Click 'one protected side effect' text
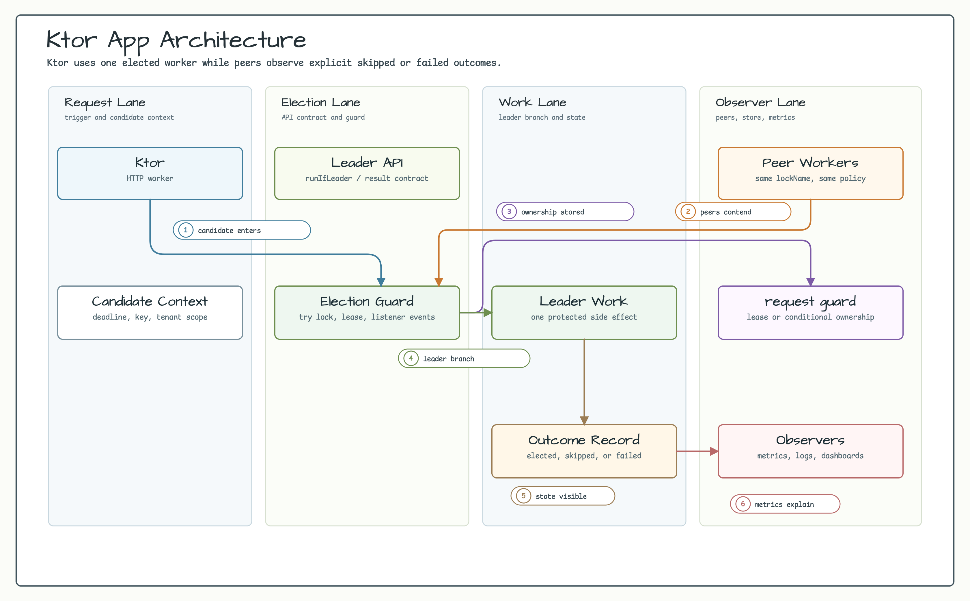The height and width of the screenshot is (601, 970). [584, 317]
